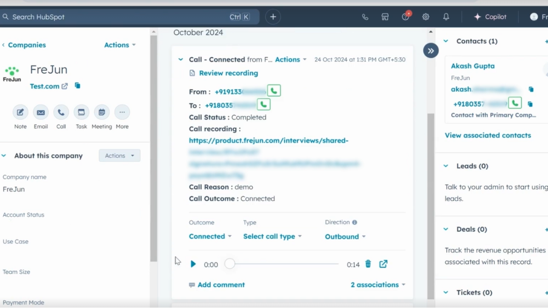The height and width of the screenshot is (308, 548).
Task: Open the Select call type dropdown
Action: pyautogui.click(x=272, y=236)
